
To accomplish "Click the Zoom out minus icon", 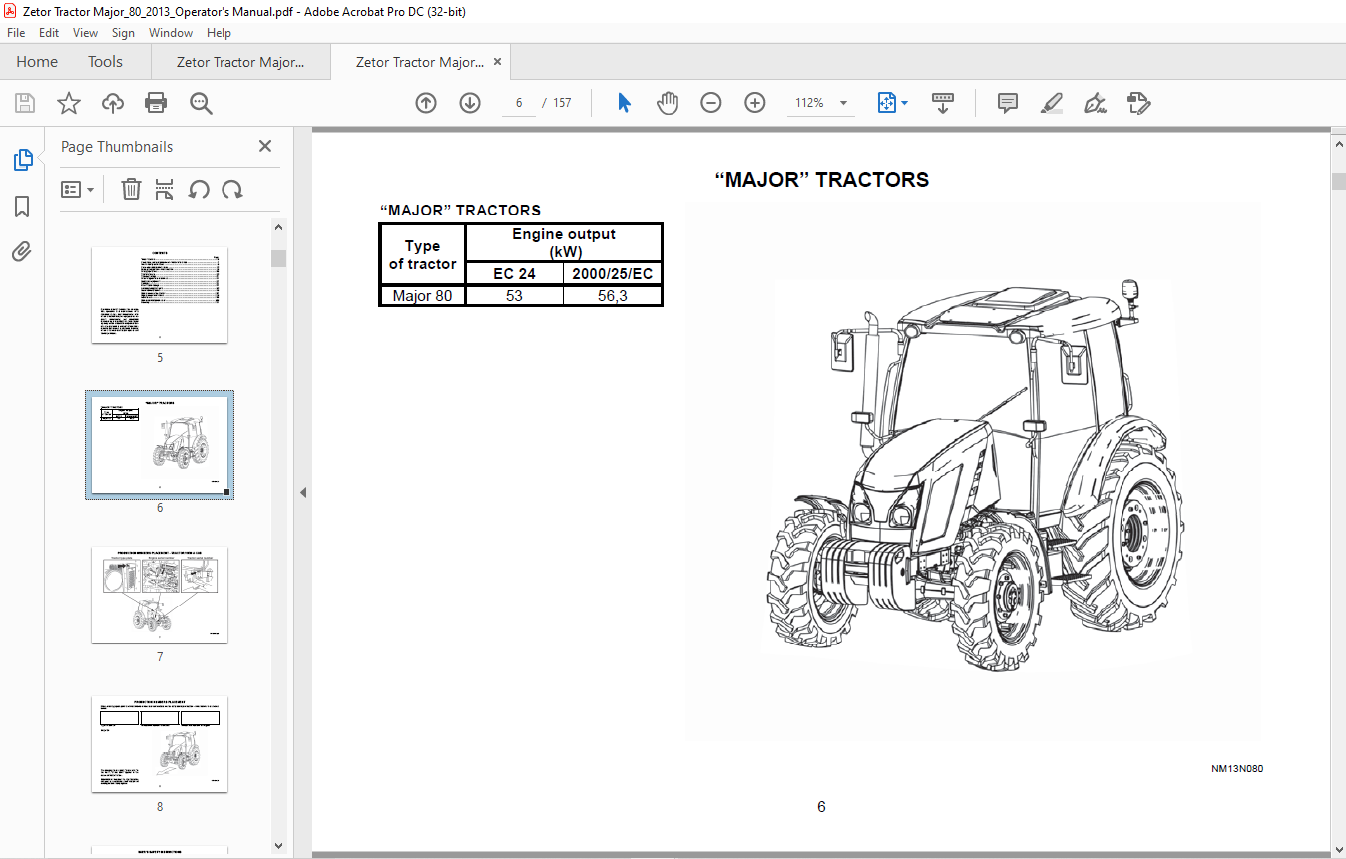I will coord(711,103).
